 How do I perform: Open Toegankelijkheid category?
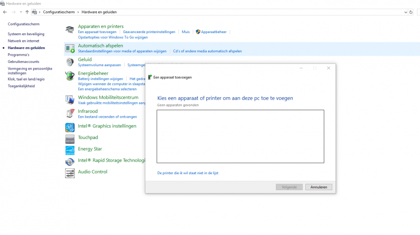click(x=21, y=86)
